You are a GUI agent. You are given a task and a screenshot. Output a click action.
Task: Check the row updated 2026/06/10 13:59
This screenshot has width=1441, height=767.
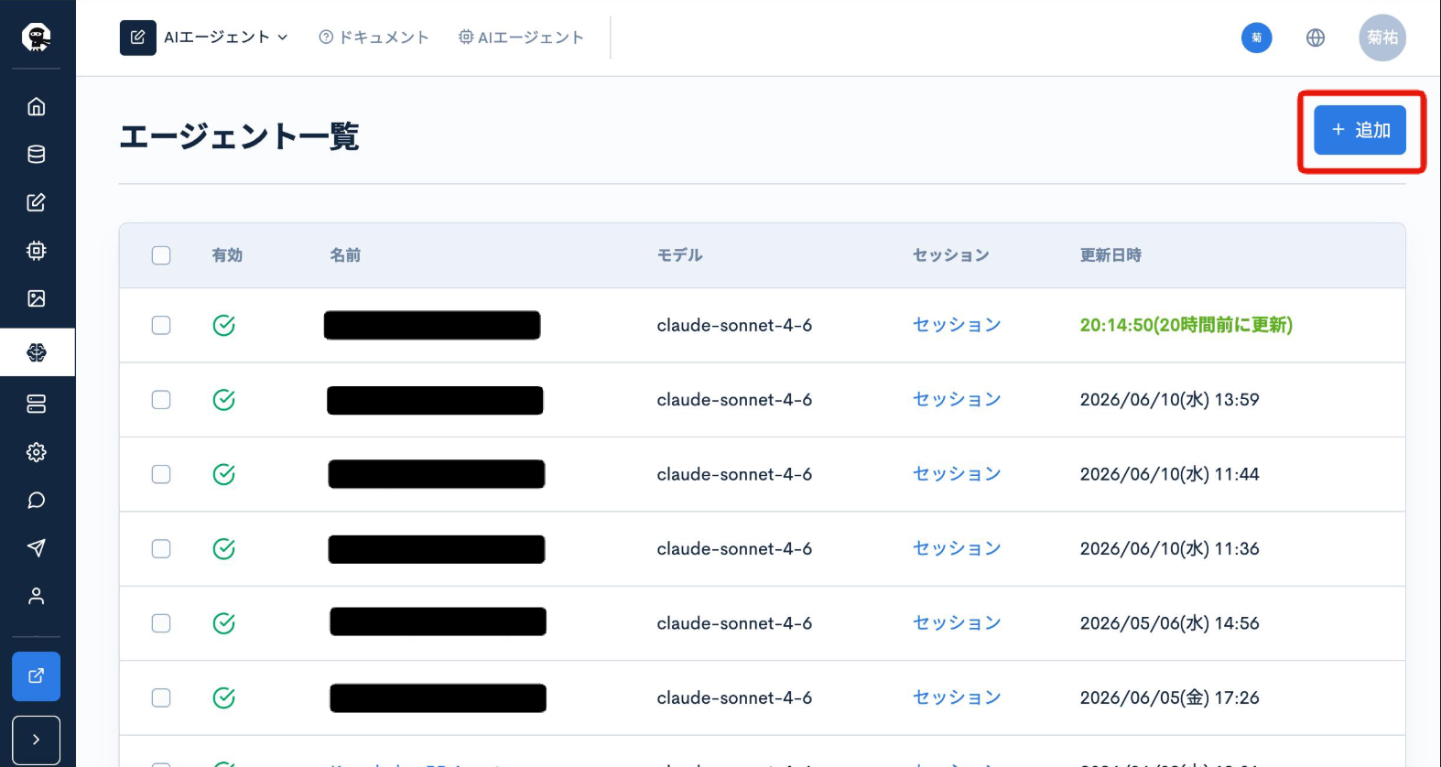161,400
